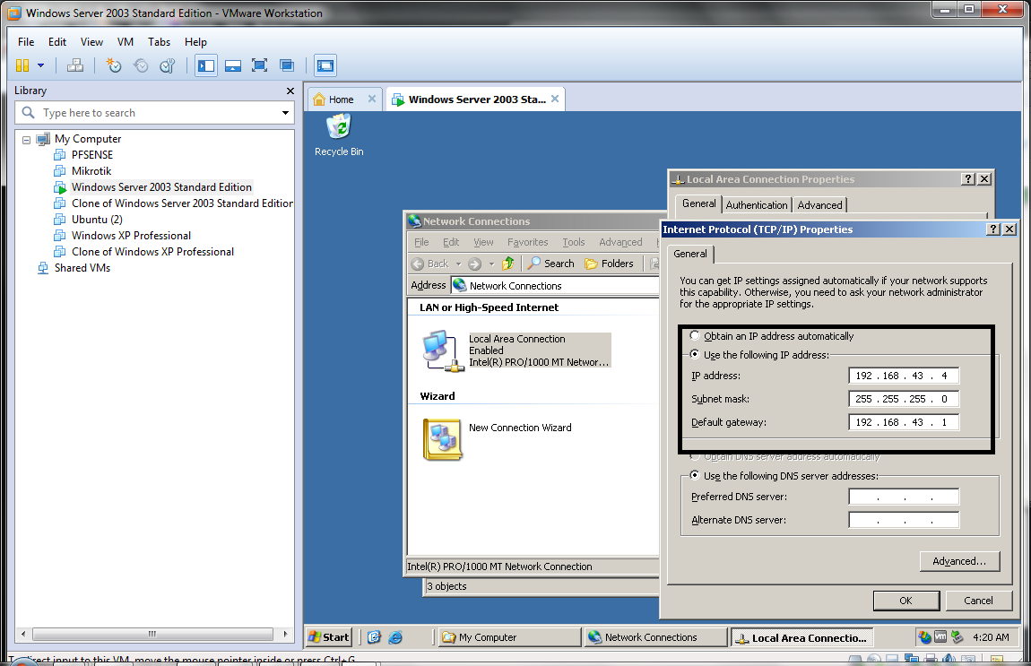Open the VM menu

pos(126,41)
